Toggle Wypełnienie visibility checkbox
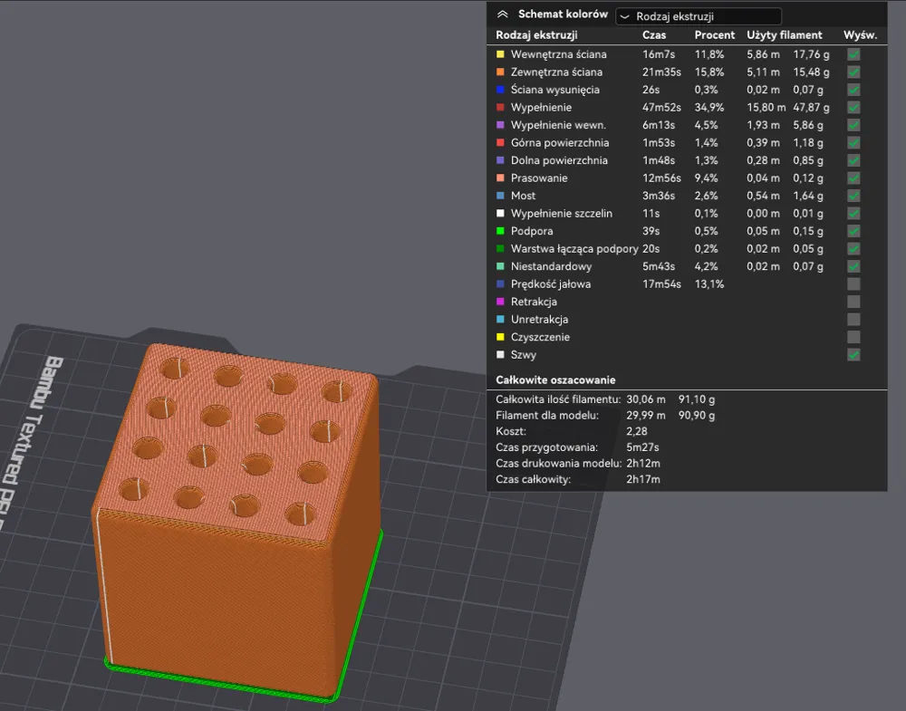Viewport: 906px width, 711px height. click(853, 108)
